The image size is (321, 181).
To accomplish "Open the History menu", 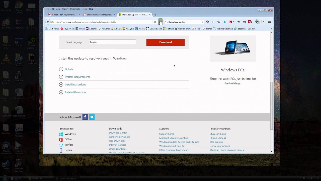I will tap(65, 9).
